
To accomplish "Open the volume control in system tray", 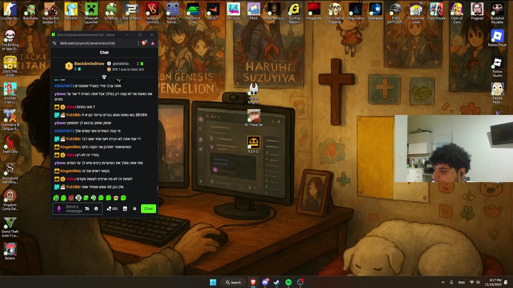I will 478,282.
